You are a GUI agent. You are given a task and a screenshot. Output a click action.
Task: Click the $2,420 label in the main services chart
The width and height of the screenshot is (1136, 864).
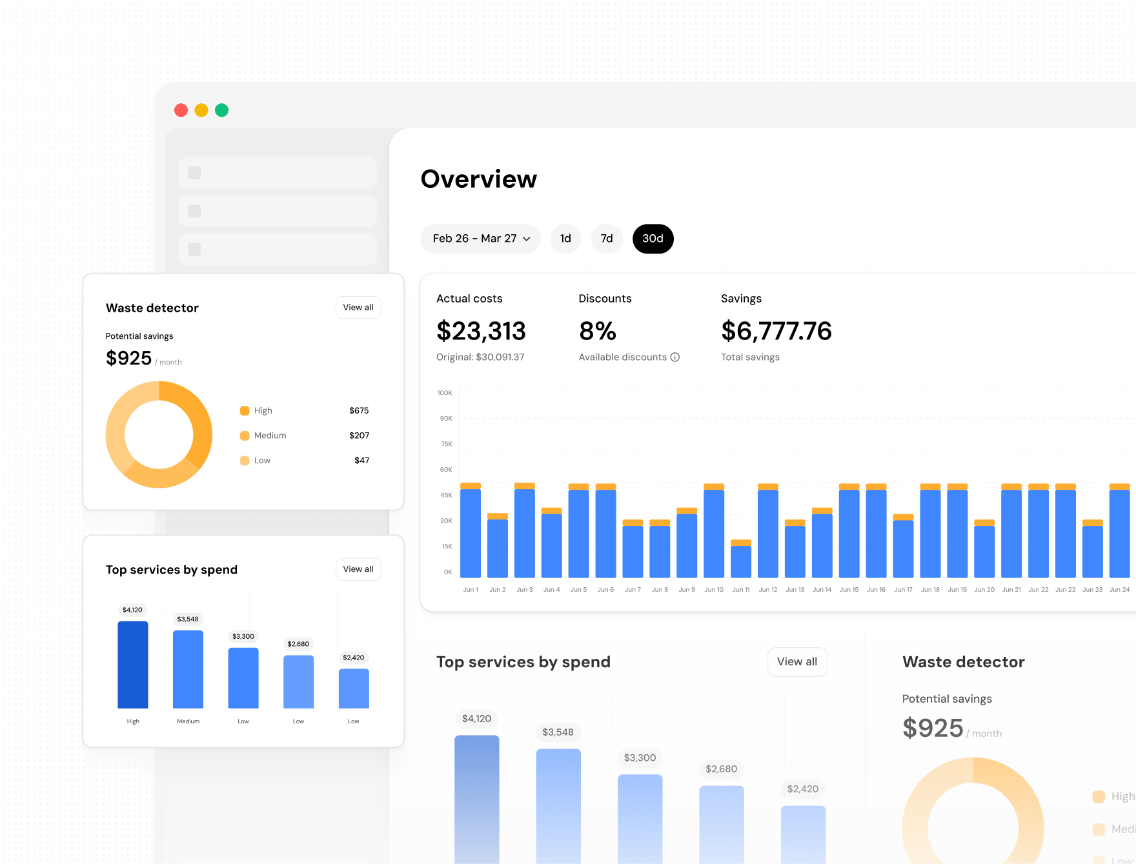(802, 789)
